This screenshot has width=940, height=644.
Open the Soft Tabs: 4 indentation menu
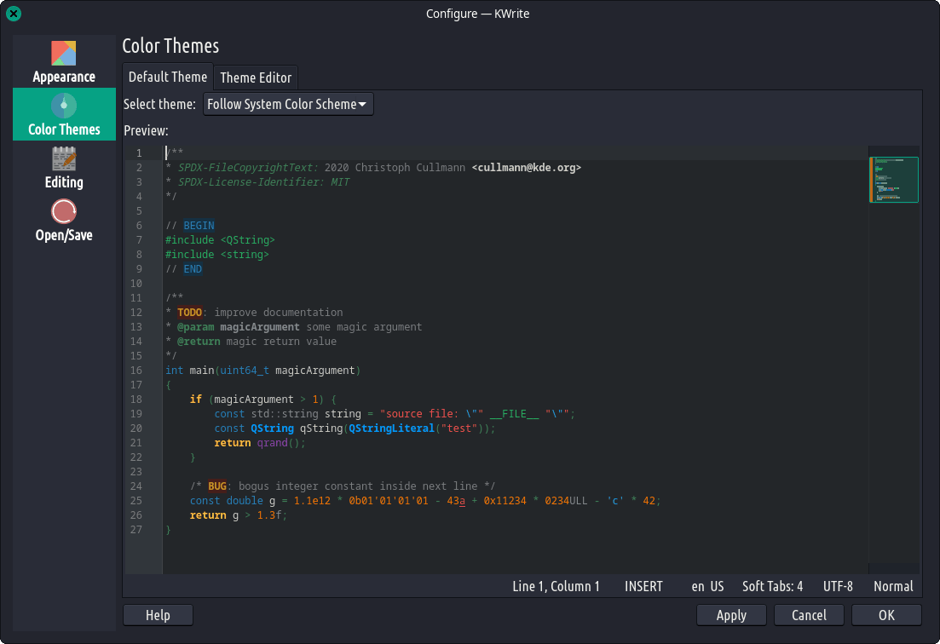(772, 586)
